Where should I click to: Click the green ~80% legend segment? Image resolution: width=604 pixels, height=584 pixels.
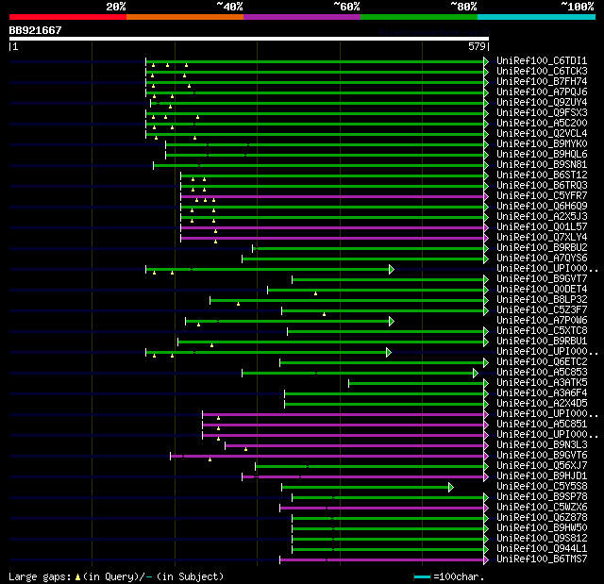pos(419,17)
